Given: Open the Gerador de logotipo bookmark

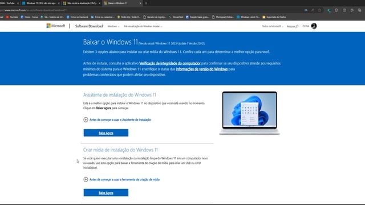Looking at the screenshot, I should point(155,17).
